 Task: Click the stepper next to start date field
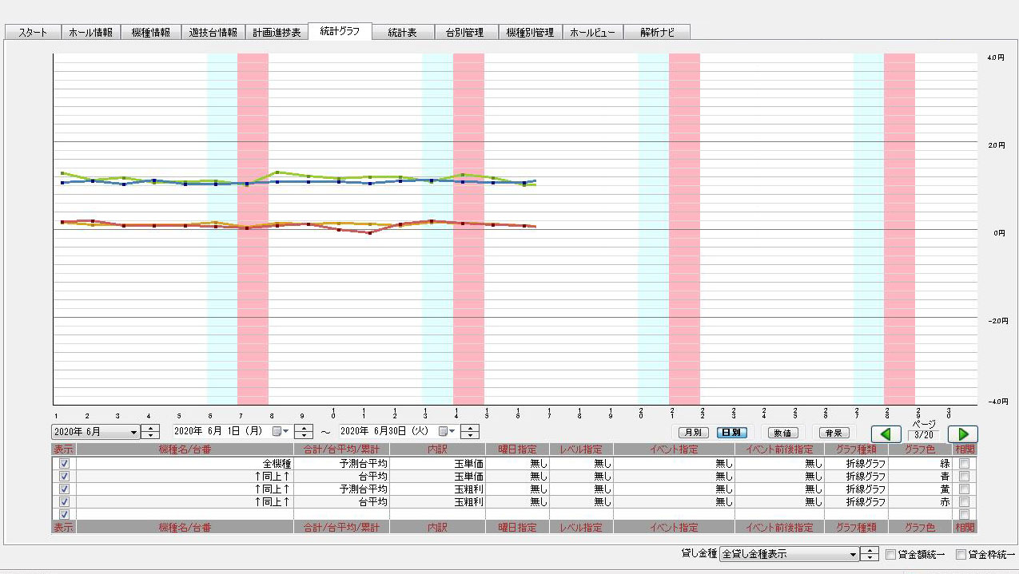[x=303, y=432]
